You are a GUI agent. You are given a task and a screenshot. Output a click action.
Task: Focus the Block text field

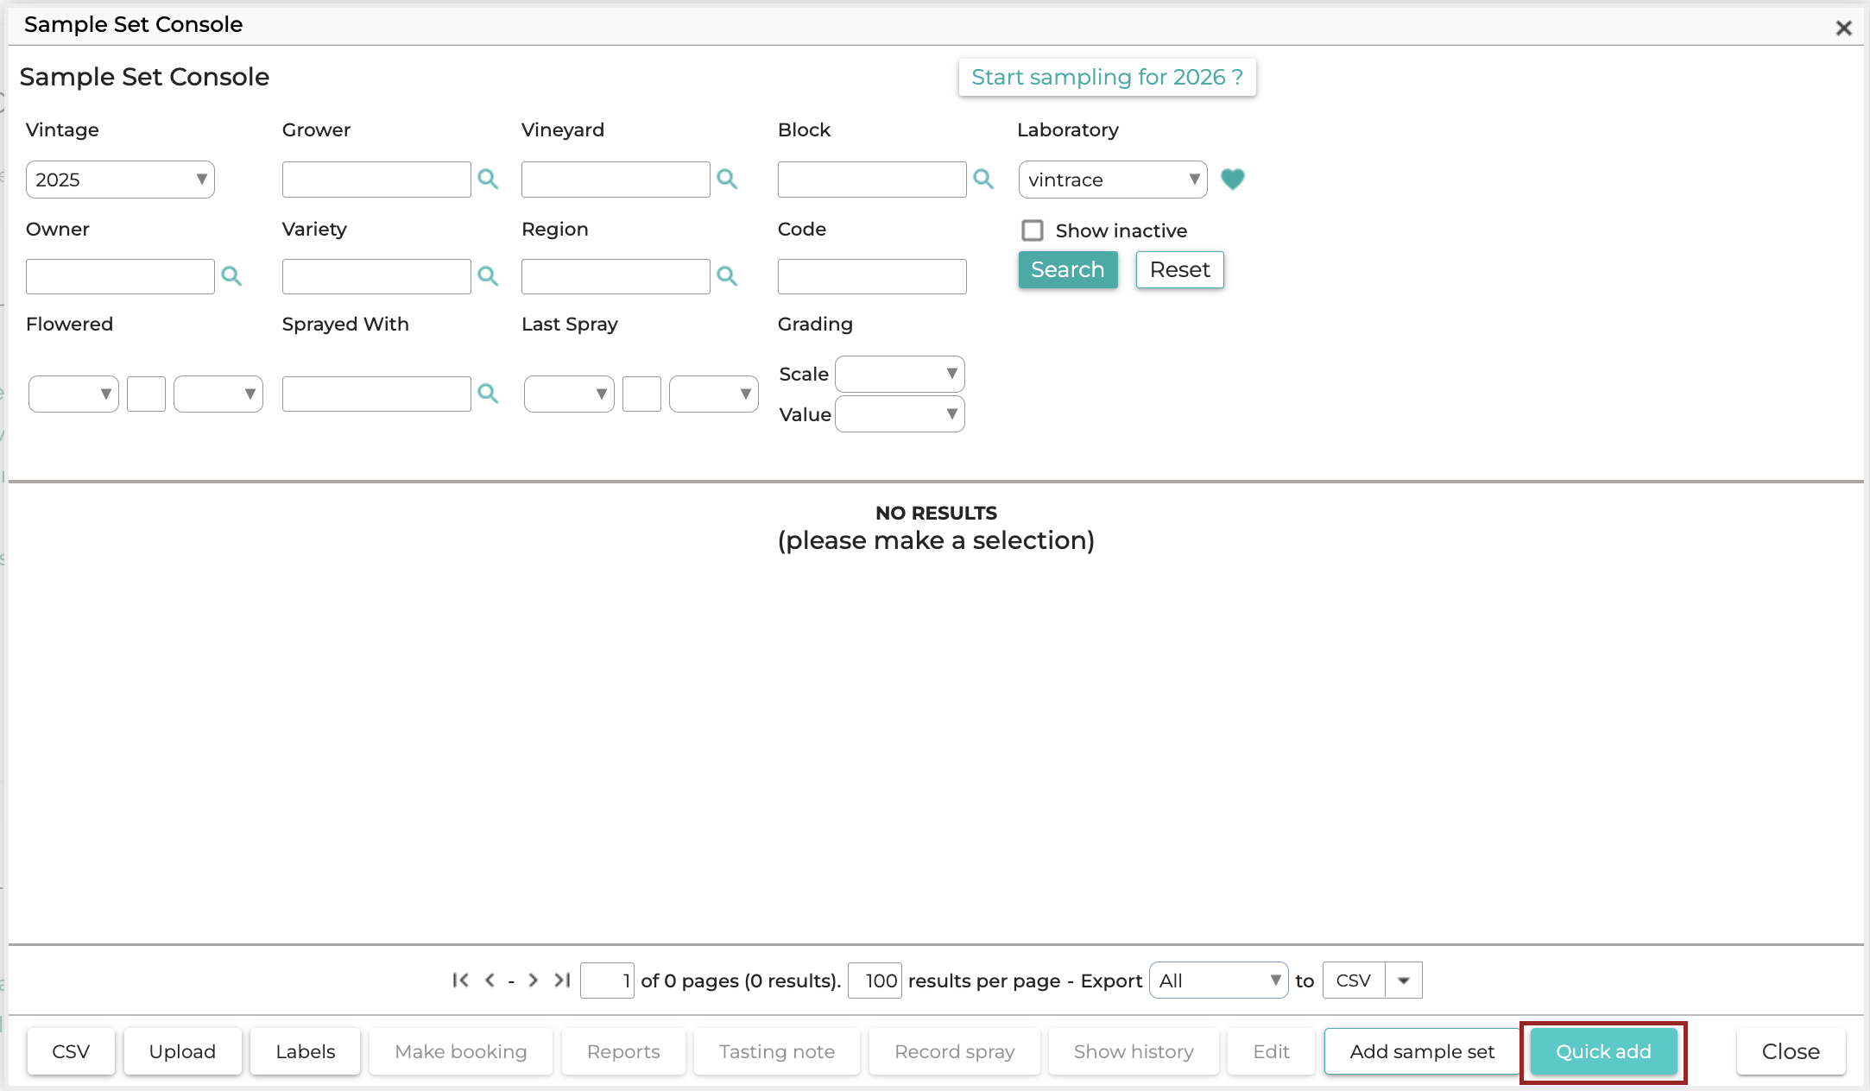872,180
